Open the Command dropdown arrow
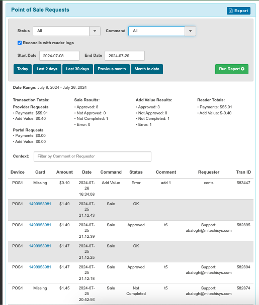Screen dimensions: 259x305 coord(190,31)
